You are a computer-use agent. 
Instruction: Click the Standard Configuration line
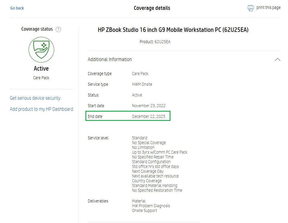[151, 162]
